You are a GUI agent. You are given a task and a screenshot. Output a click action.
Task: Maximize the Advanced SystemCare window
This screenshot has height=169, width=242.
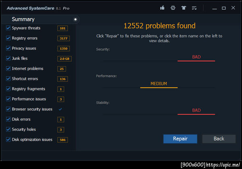pyautogui.click(x=223, y=8)
